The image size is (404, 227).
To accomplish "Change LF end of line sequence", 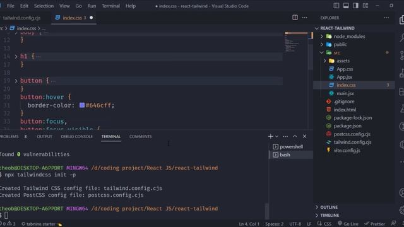I will (x=309, y=224).
